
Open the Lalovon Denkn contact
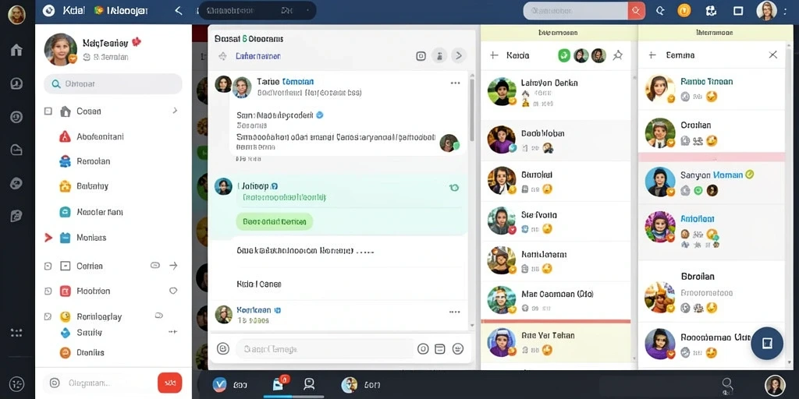[556, 92]
